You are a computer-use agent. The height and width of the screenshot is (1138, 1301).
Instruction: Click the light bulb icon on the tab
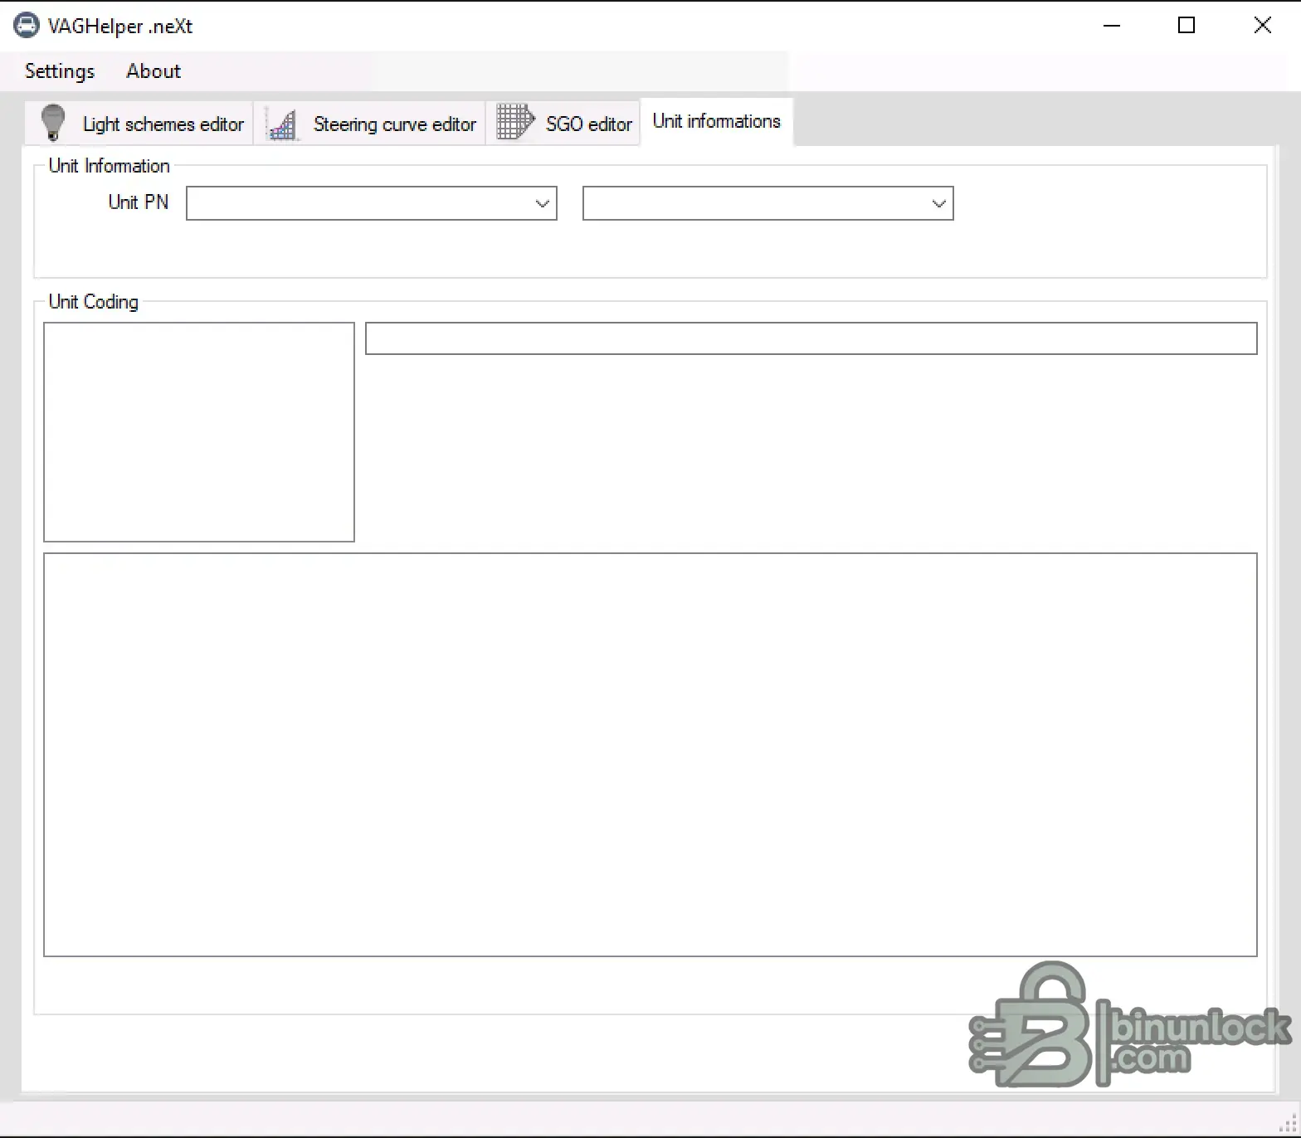[53, 123]
